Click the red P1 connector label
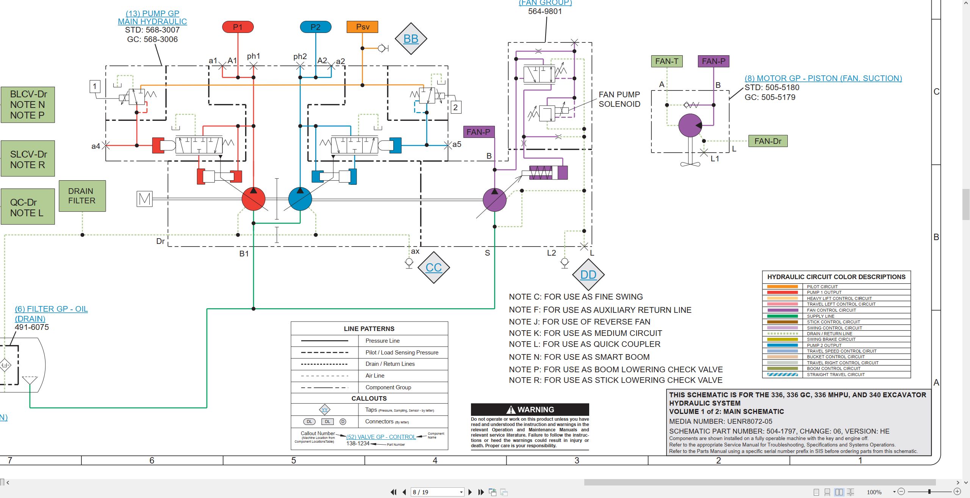 click(x=238, y=27)
